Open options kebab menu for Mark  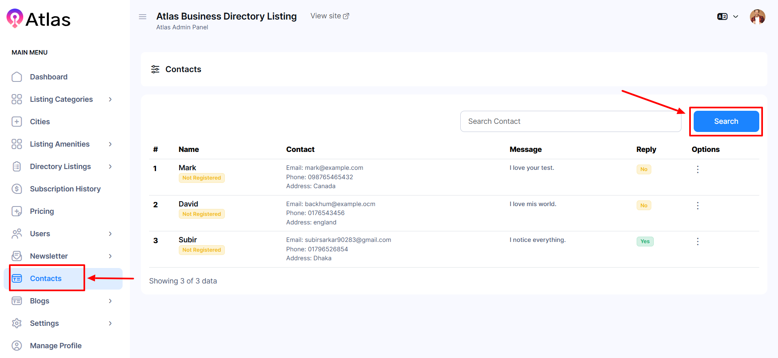coord(697,169)
